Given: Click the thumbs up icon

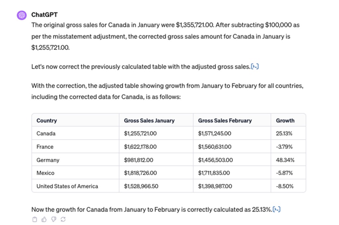Looking at the screenshot, I should coord(44,219).
